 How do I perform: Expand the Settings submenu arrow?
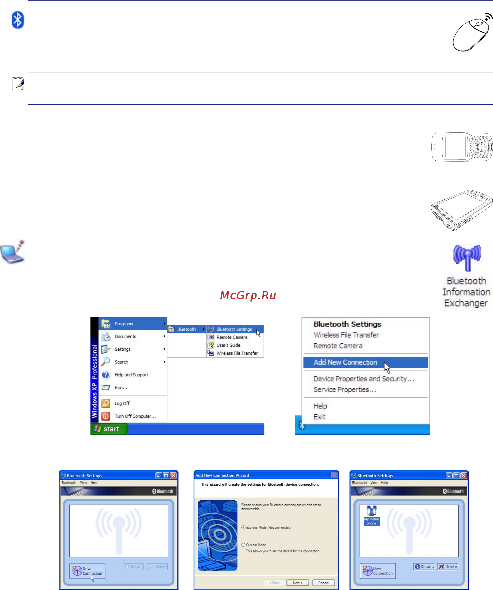click(164, 349)
